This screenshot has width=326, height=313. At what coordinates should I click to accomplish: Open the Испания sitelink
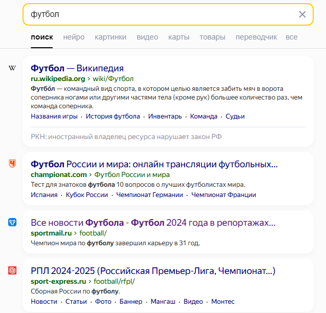click(x=44, y=195)
